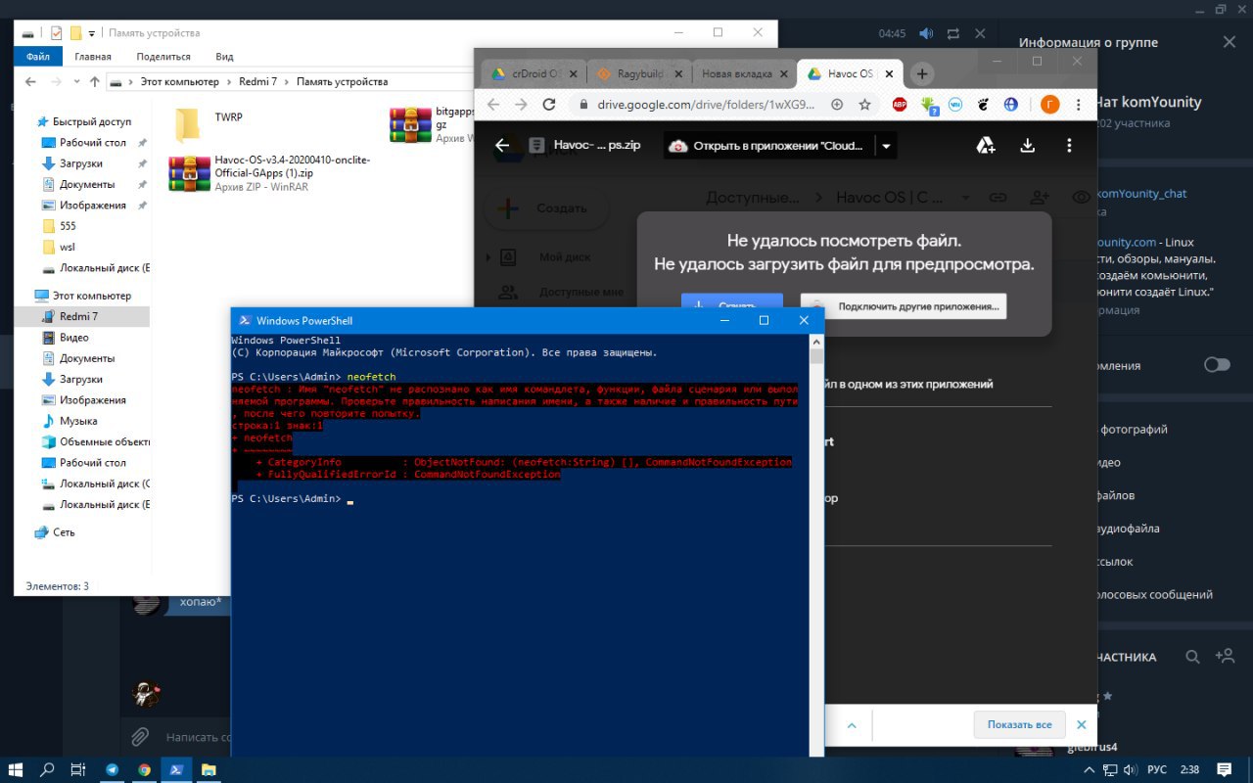Click 'Показать все' in Chrome downloads bar
1253x783 pixels.
pos(1019,725)
